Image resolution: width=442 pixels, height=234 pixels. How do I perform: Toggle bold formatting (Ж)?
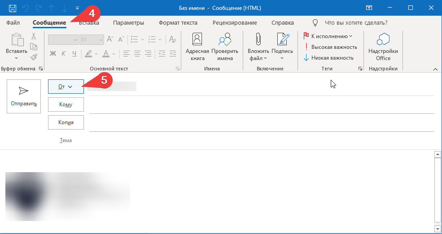point(53,53)
